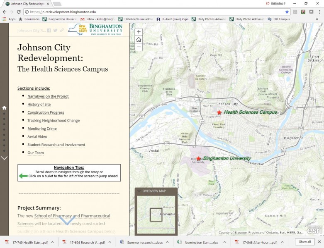The image size is (324, 248).
Task: Switch to the Johnson City Redevelopment tab
Action: 27,4
